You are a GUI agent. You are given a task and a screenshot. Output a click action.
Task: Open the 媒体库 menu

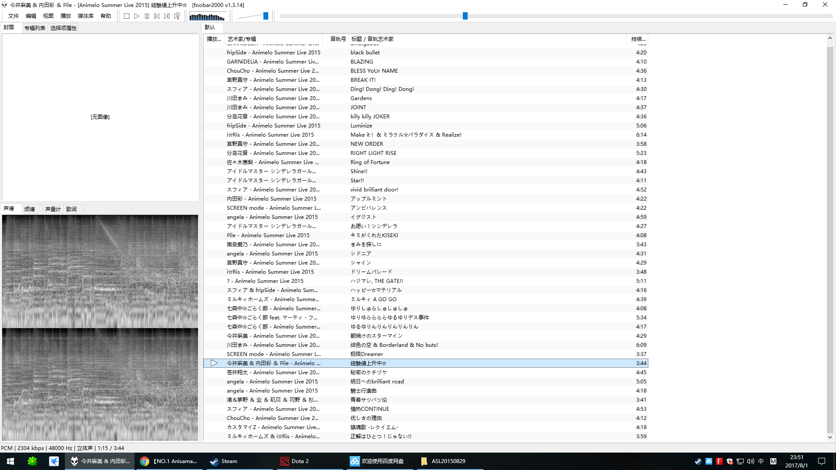(x=85, y=16)
